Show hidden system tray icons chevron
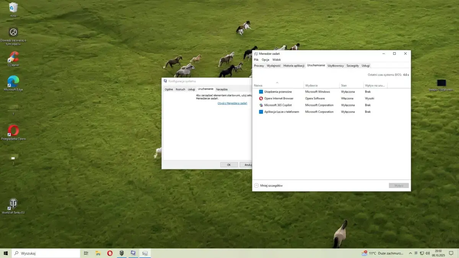 [410, 253]
